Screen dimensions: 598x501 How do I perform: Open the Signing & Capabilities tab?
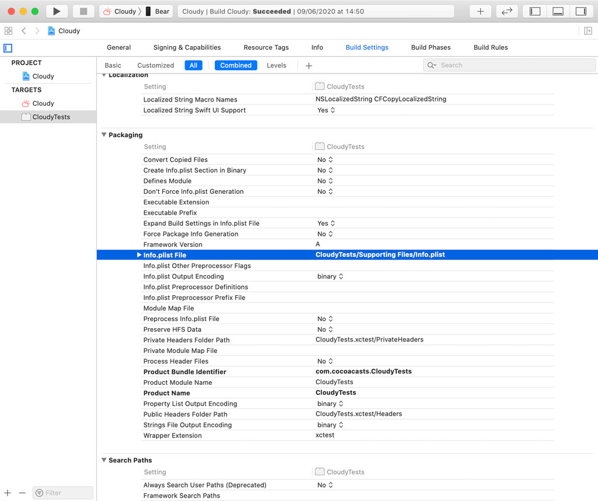tap(187, 47)
